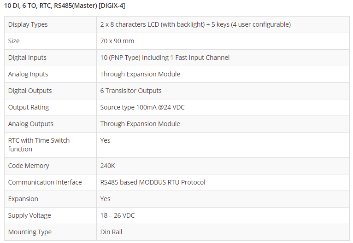Image resolution: width=353 pixels, height=243 pixels.
Task: Click the Analog Outputs row label
Action: [x=31, y=124]
